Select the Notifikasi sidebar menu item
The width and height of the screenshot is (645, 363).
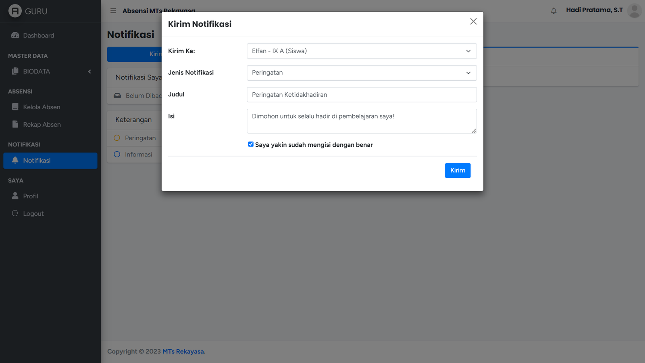[50, 161]
